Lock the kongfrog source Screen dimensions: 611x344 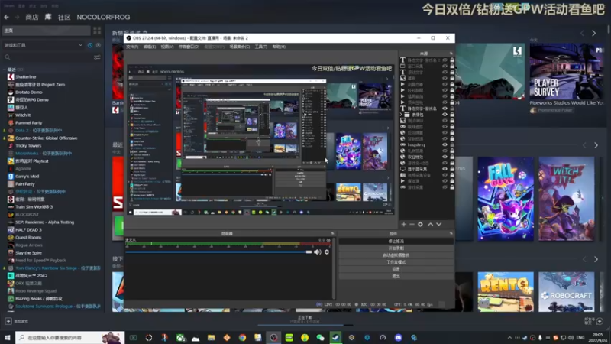452,144
